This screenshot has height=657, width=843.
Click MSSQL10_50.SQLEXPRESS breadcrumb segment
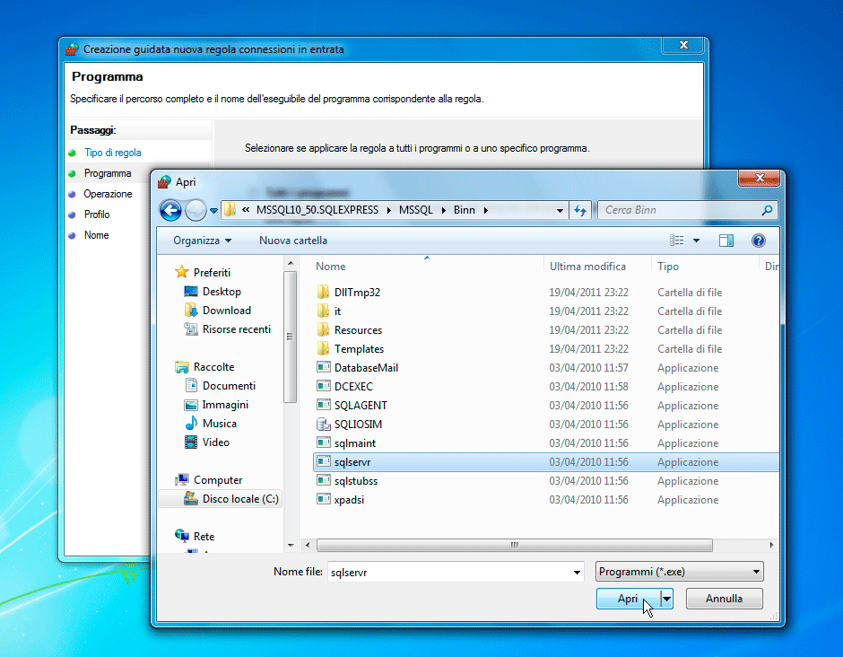tap(317, 210)
